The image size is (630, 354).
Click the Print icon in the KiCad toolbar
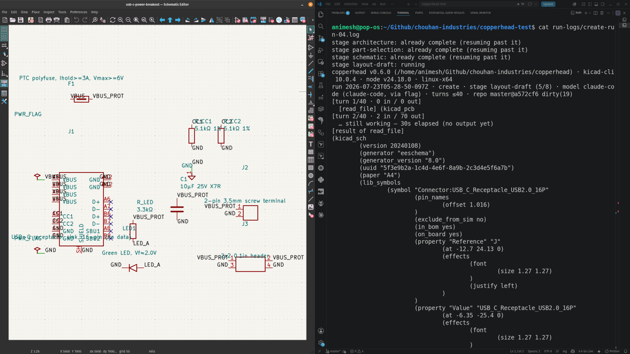[49, 20]
